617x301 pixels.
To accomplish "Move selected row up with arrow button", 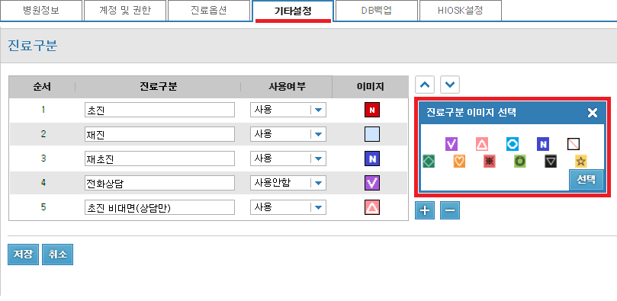I will (425, 85).
